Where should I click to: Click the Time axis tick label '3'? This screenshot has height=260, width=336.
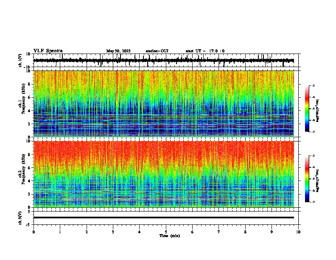[x=113, y=232]
